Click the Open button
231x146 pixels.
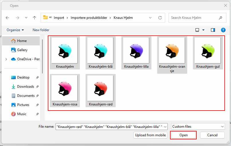point(183,135)
